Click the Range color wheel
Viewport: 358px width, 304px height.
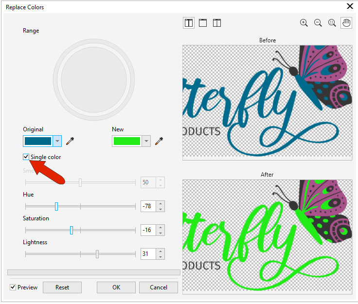click(94, 80)
